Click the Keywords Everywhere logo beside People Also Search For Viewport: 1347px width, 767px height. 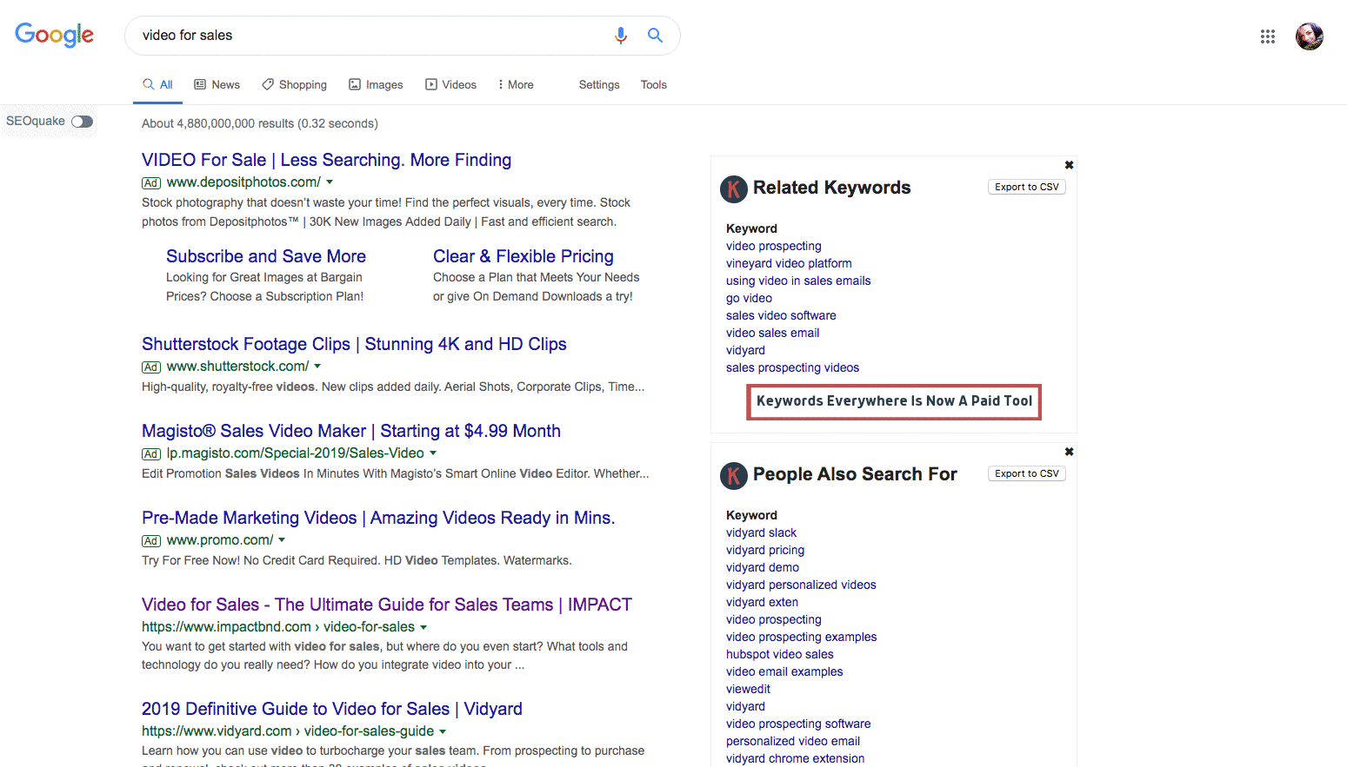tap(734, 475)
